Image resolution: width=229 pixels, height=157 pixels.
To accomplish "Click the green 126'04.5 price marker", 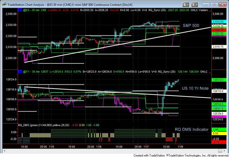I will 219,104.
